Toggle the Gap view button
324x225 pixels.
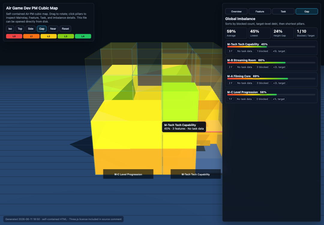pos(42,29)
